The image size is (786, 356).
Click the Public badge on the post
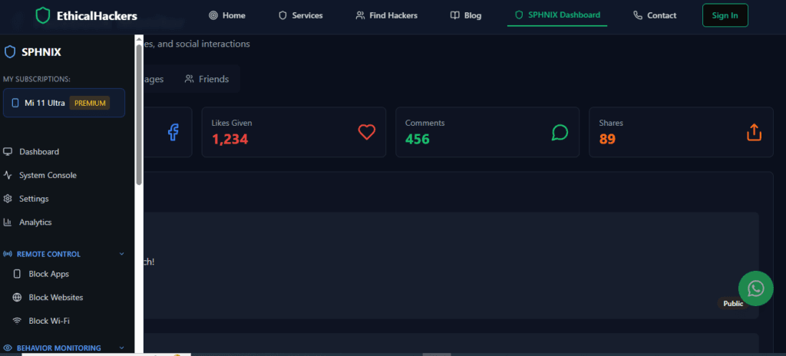[733, 303]
